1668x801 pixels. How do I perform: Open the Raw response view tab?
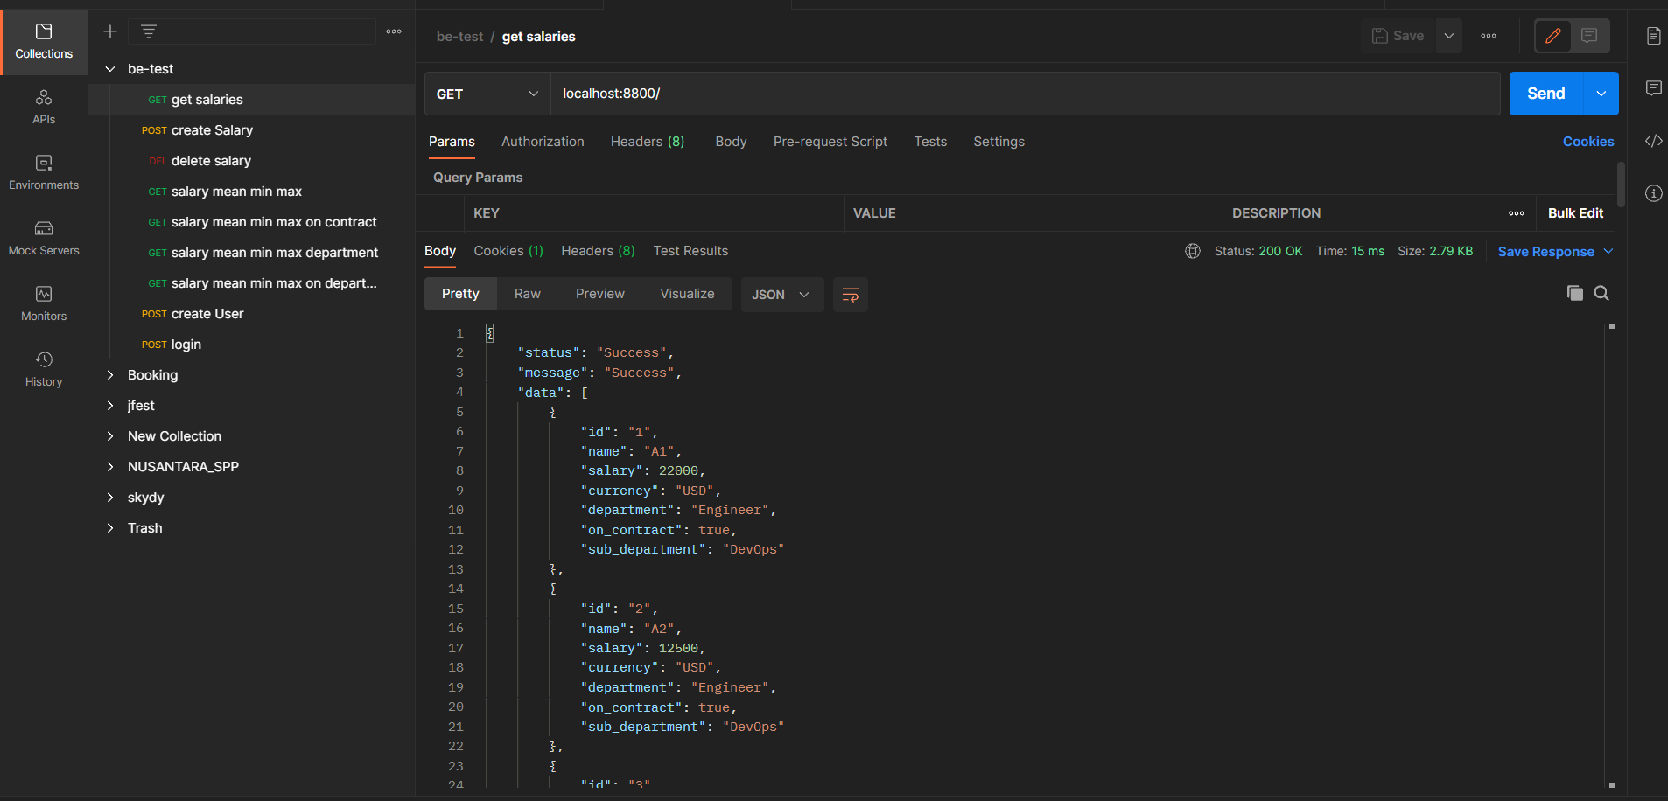tap(527, 293)
